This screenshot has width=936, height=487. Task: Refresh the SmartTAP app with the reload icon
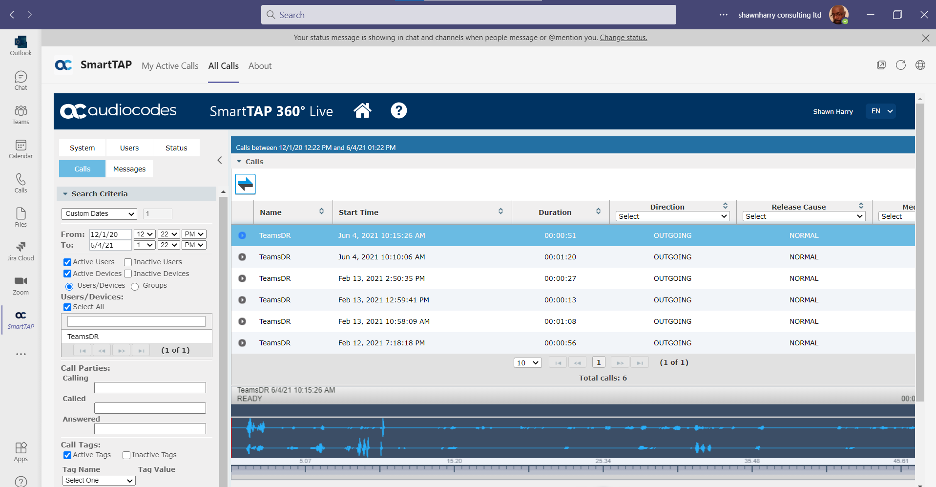tap(900, 65)
